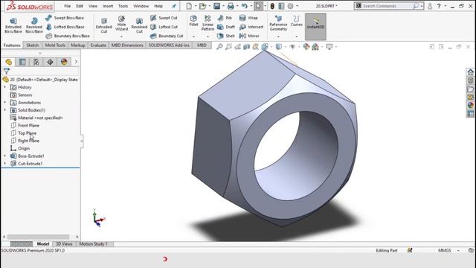
Task: Show more manager tabs with arrow
Action: [76, 62]
